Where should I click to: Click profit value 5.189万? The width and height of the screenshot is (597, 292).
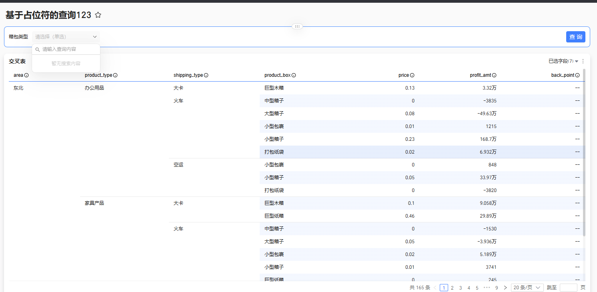488,254
